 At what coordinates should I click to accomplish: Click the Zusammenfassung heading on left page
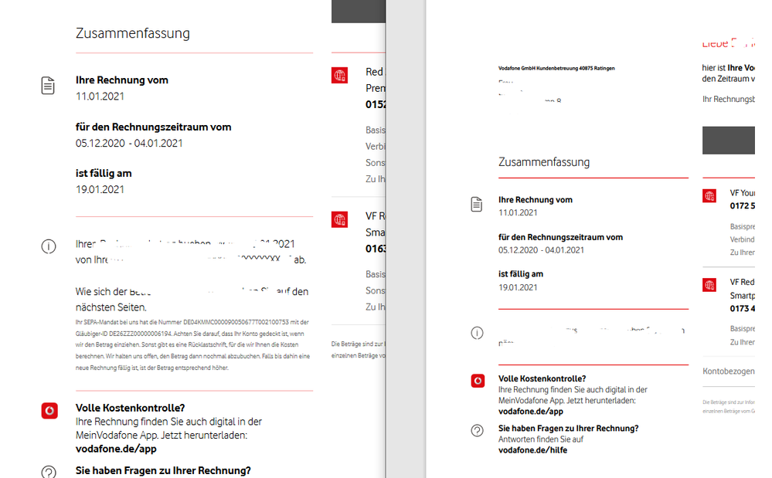[132, 33]
